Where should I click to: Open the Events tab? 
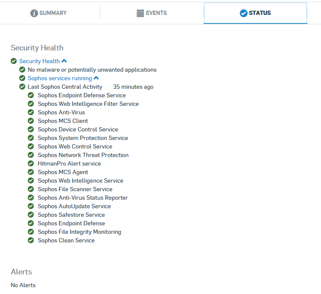click(x=152, y=13)
